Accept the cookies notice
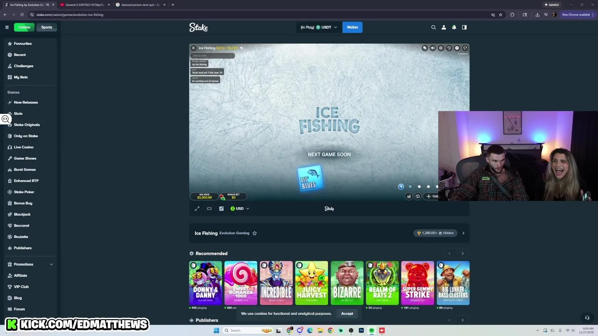 pos(347,314)
